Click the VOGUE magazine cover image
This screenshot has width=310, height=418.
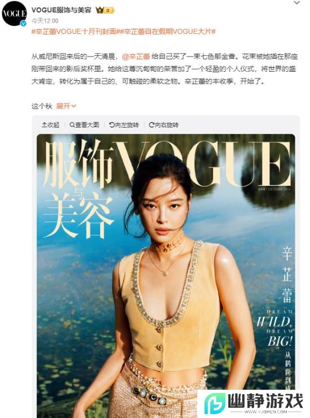[x=166, y=276]
